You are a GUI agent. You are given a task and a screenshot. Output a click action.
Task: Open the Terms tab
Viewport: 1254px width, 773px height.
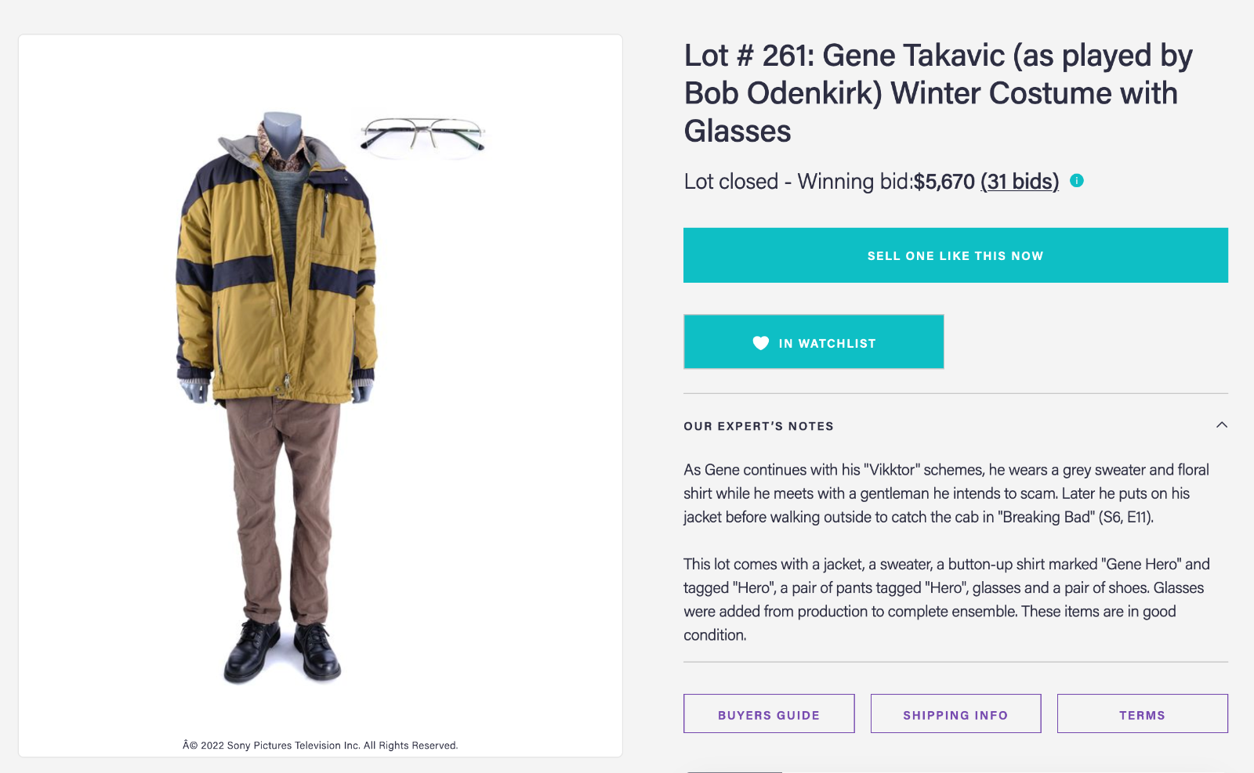1142,714
